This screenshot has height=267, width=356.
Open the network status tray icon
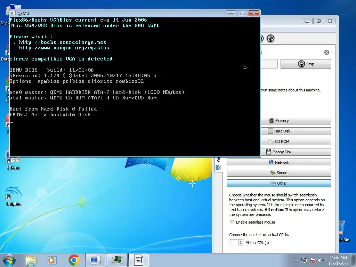click(x=304, y=260)
